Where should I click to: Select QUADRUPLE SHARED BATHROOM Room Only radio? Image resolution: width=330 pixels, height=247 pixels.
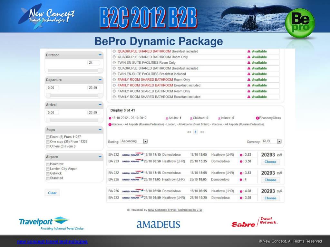point(114,57)
